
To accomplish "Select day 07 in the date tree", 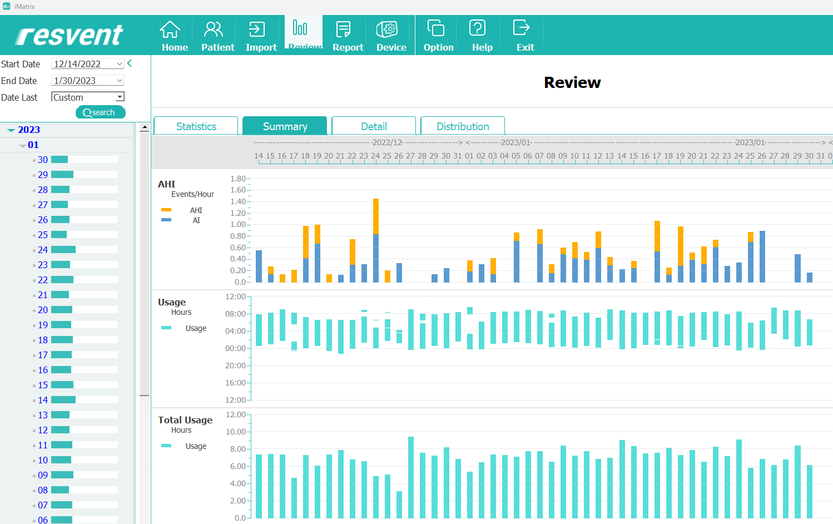I will pyautogui.click(x=43, y=505).
